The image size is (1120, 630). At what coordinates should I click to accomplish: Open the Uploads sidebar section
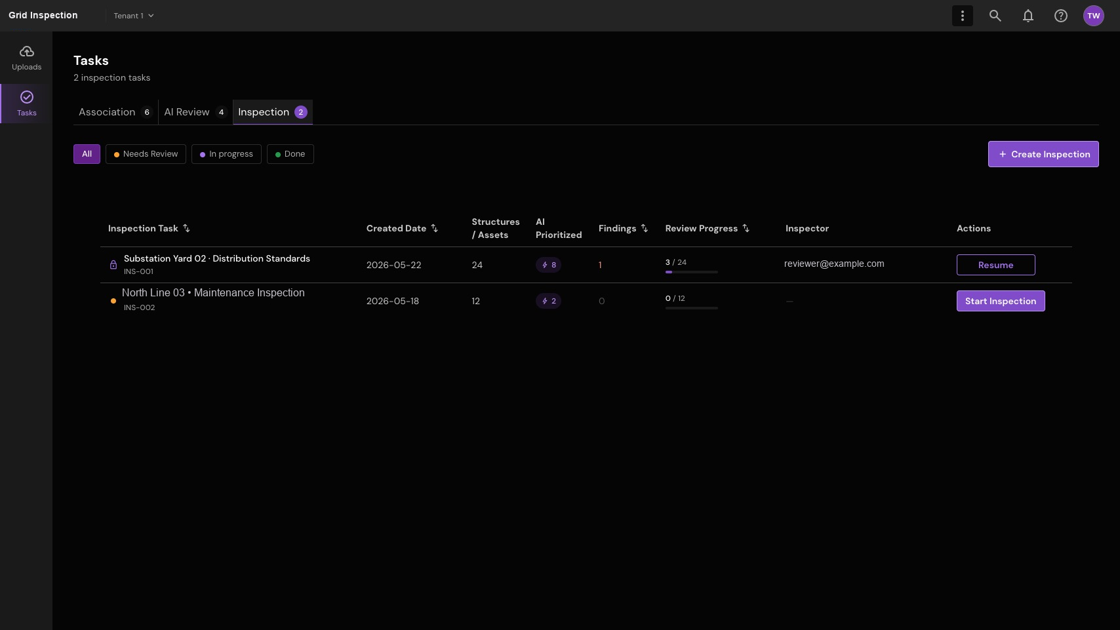[26, 58]
